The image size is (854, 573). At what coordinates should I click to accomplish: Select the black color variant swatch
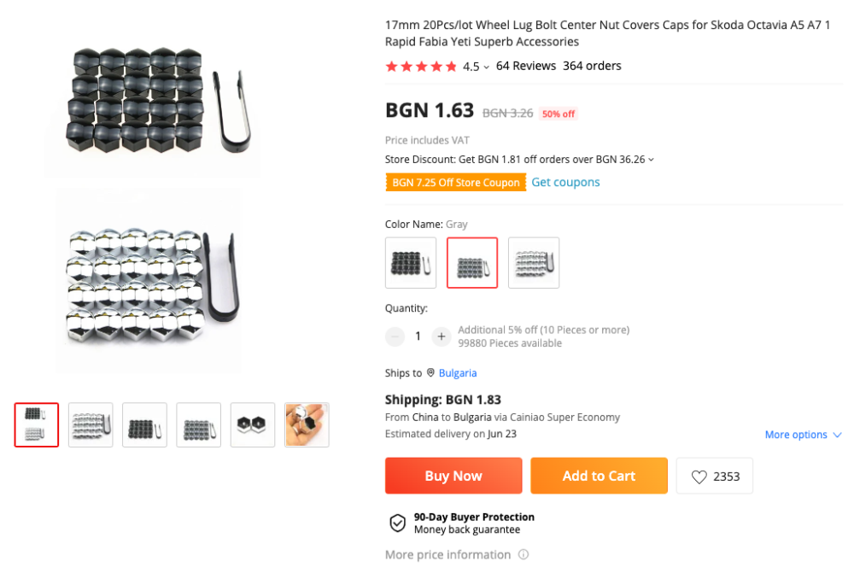[x=411, y=263]
